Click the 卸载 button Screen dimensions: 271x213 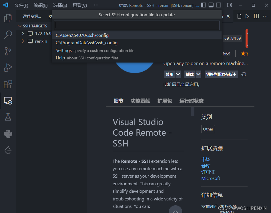tap(190, 74)
